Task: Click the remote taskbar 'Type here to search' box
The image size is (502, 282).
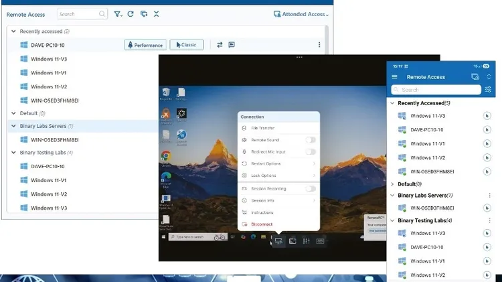Action: pos(198,237)
